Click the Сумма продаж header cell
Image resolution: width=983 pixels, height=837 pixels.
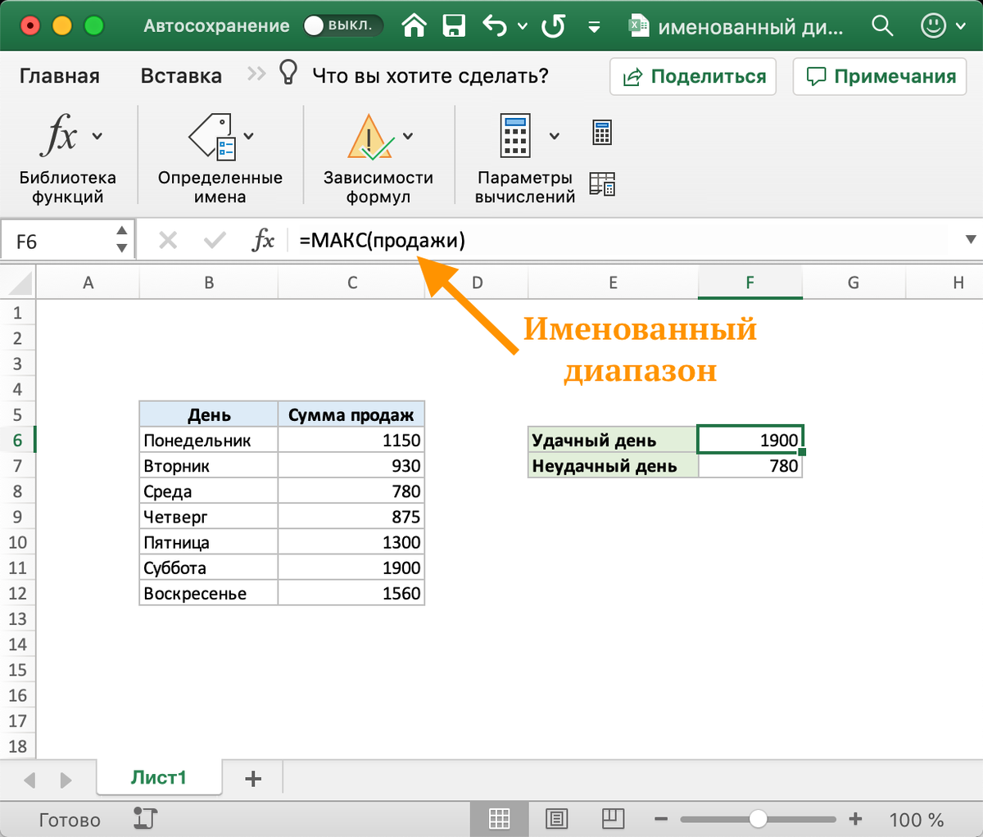pos(351,414)
